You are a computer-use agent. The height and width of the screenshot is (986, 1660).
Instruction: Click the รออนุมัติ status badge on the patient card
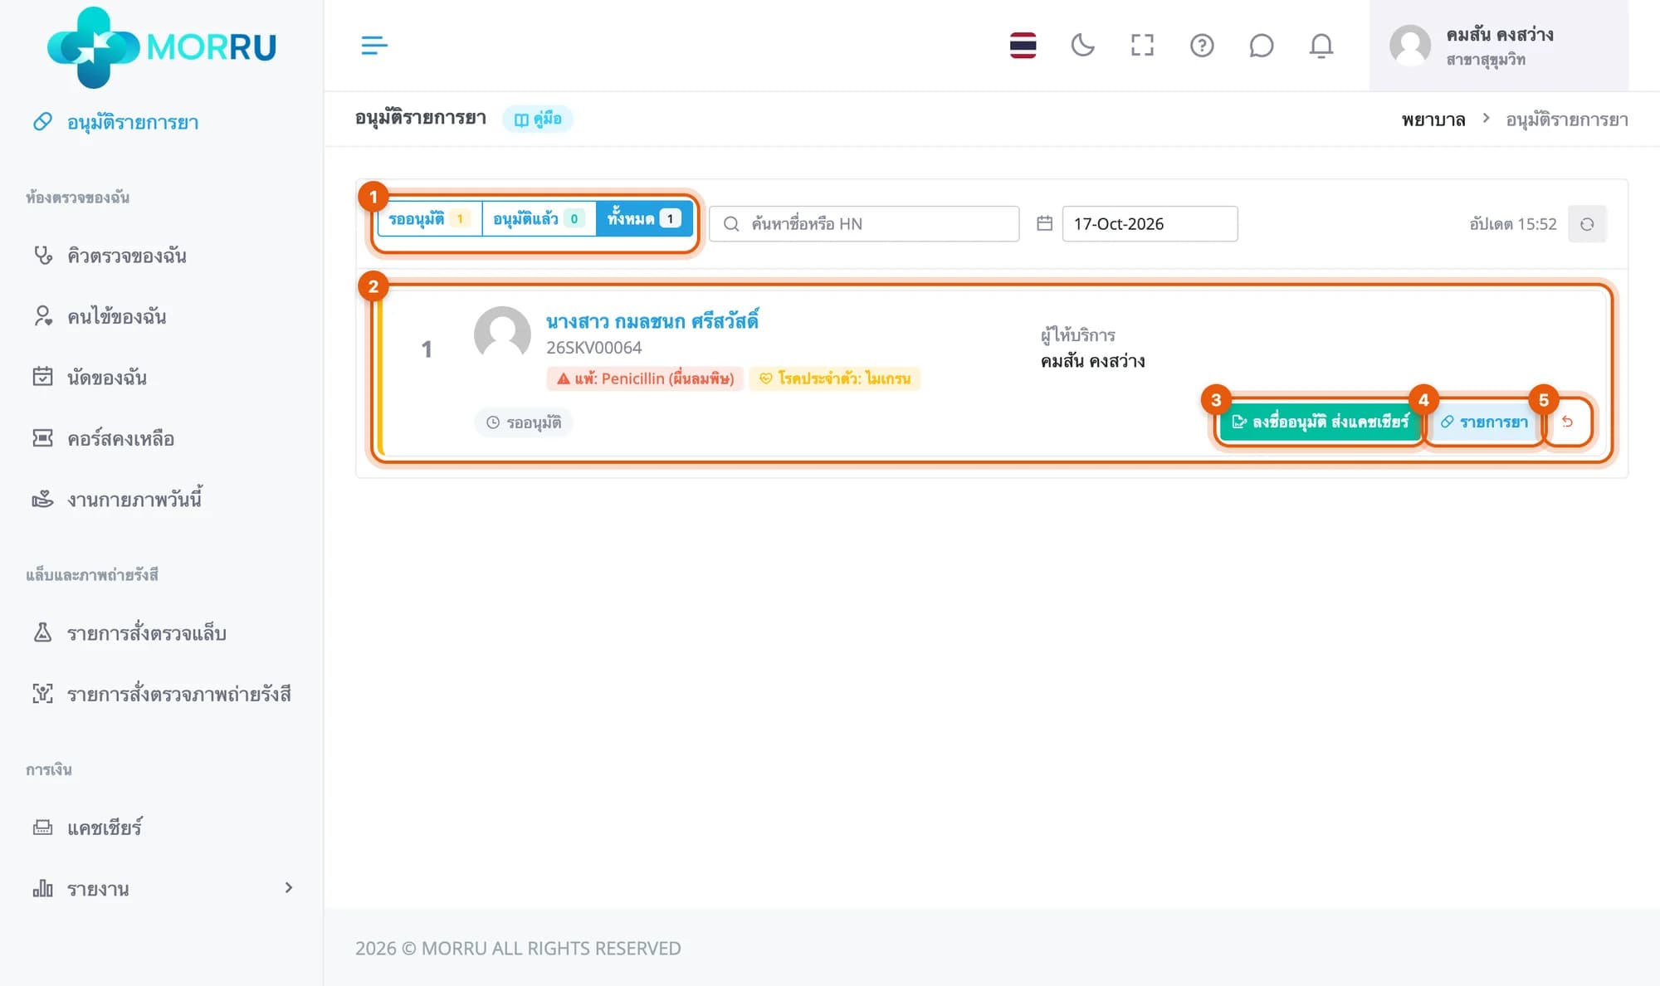click(x=525, y=422)
